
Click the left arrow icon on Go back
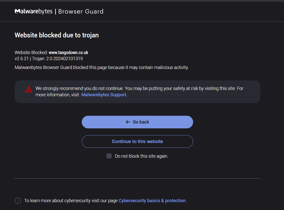[x=128, y=122]
